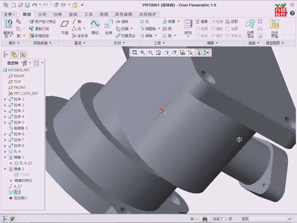Open the 文件 menu
Screen dimensions: 297x223
(9, 14)
